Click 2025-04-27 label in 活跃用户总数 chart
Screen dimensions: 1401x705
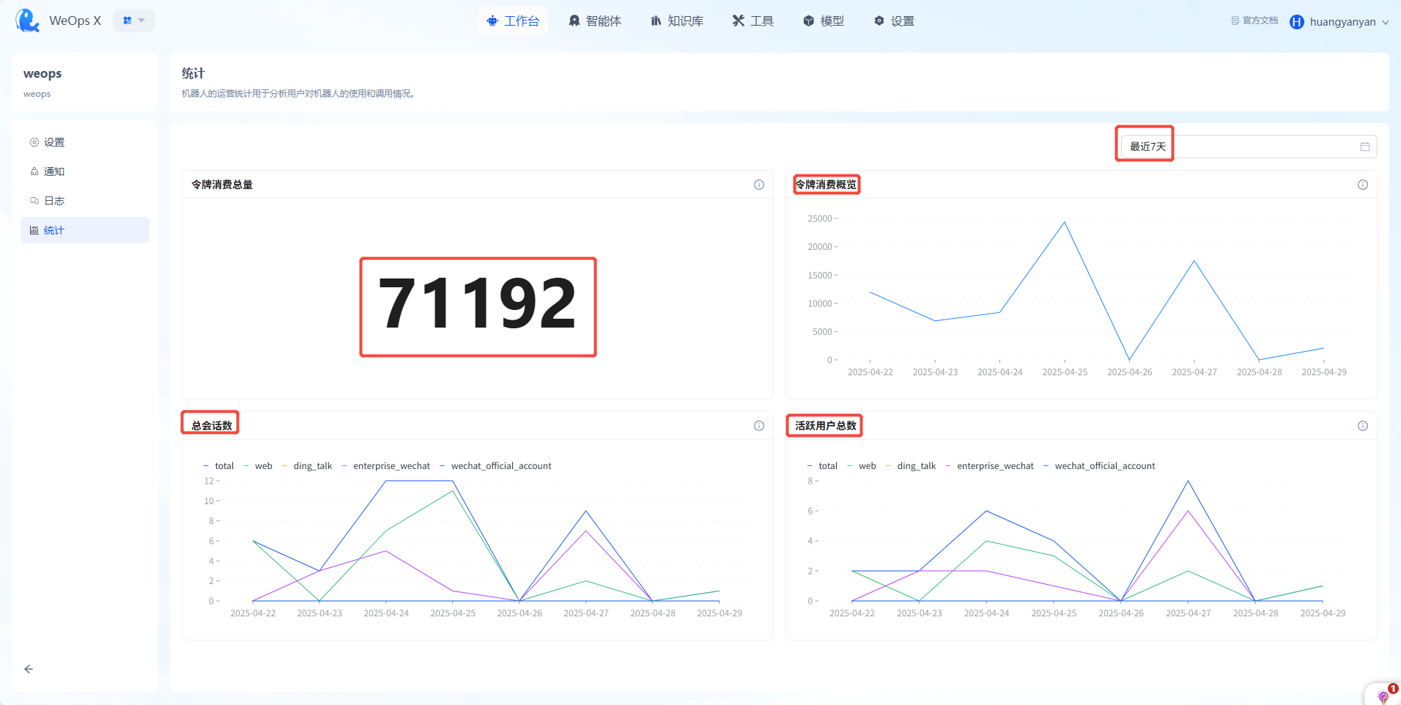[x=1189, y=613]
